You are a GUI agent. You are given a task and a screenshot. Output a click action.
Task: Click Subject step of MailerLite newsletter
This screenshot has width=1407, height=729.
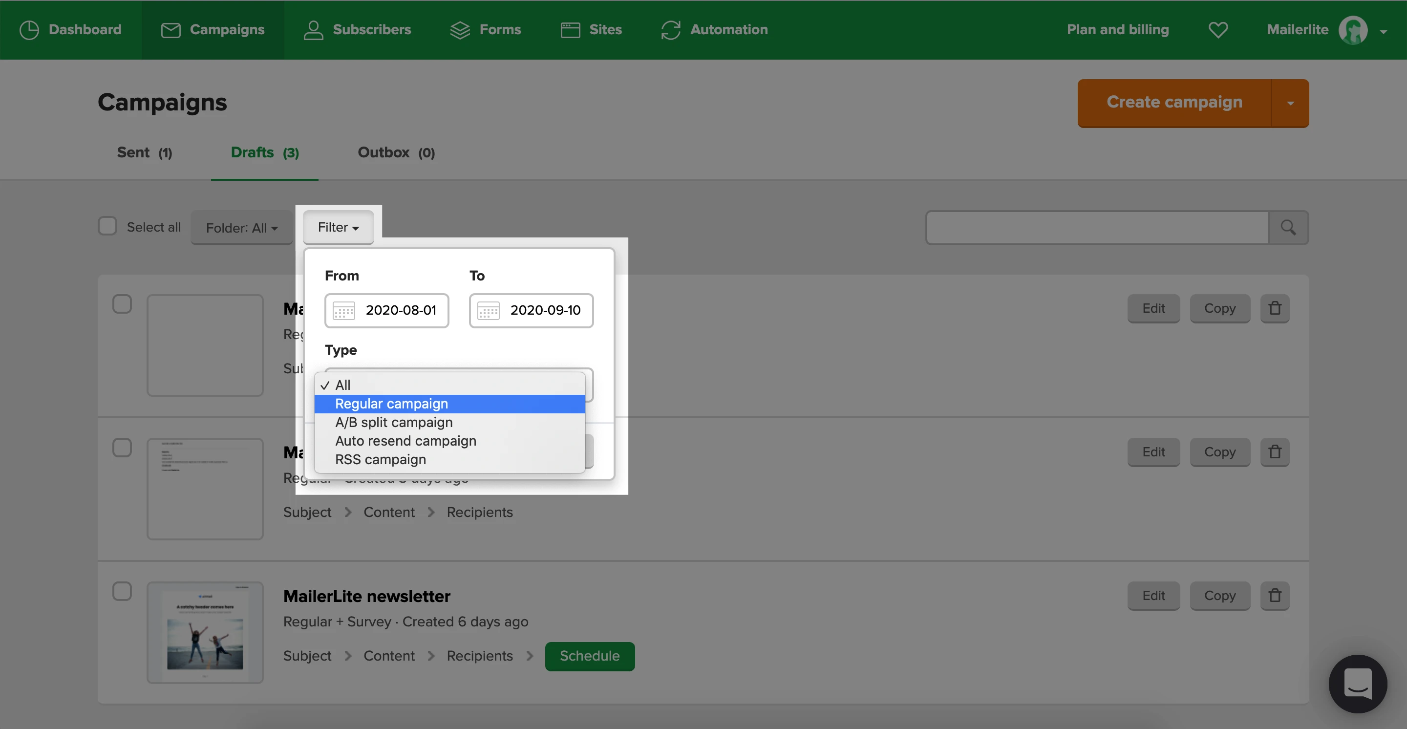tap(307, 656)
